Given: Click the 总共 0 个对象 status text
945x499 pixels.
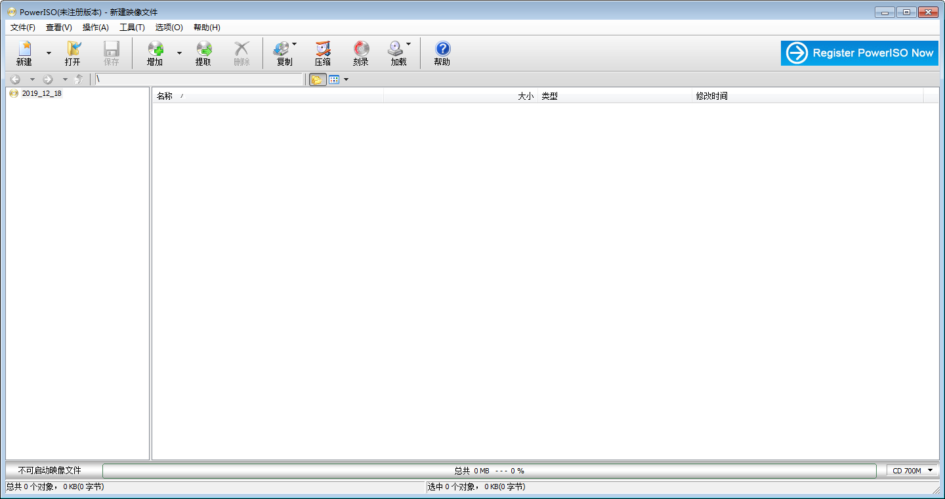Looking at the screenshot, I should click(x=55, y=487).
